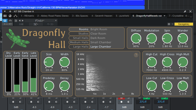
Task: Open the preset file page icon
Action: (16, 21)
